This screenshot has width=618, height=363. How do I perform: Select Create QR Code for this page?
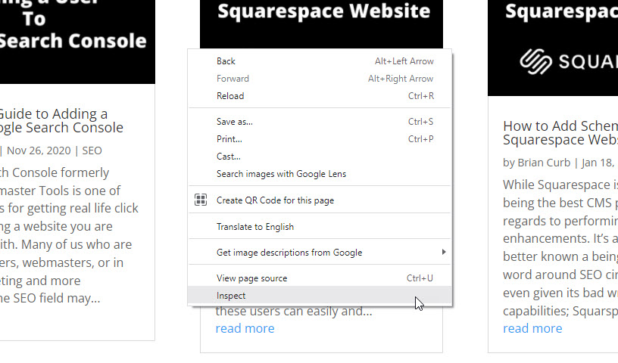(320, 200)
